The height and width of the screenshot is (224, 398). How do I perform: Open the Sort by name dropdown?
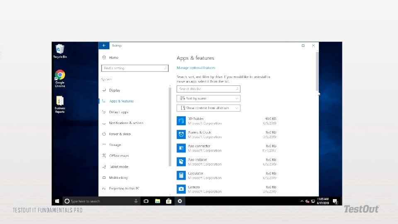(209, 99)
